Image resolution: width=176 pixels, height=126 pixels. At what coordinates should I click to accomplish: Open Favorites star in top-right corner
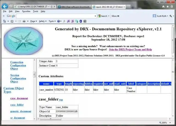pyautogui.click(x=167, y=7)
